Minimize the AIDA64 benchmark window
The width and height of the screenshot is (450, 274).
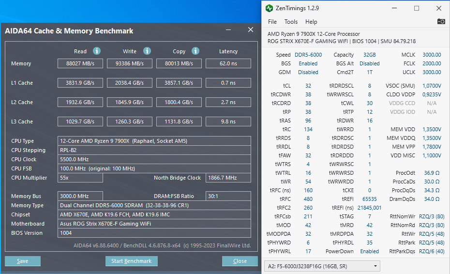click(x=228, y=30)
